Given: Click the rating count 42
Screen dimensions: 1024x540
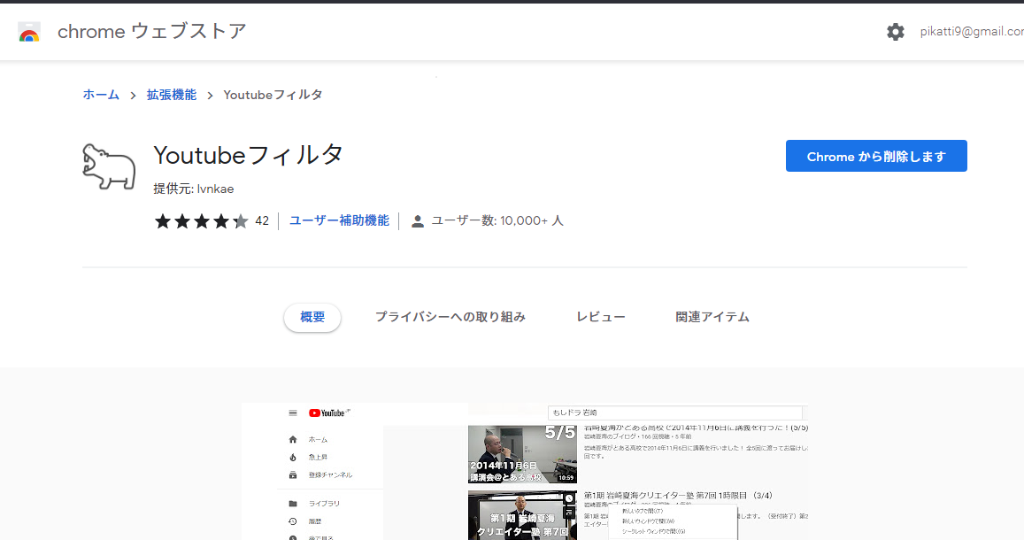Looking at the screenshot, I should point(262,221).
